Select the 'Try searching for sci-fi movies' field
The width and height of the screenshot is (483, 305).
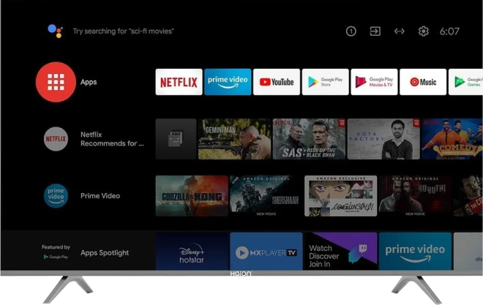pos(123,31)
